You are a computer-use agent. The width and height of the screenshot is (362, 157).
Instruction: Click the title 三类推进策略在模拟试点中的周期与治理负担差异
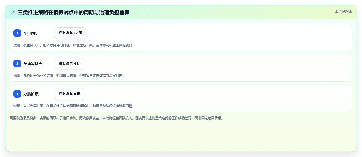[74, 13]
